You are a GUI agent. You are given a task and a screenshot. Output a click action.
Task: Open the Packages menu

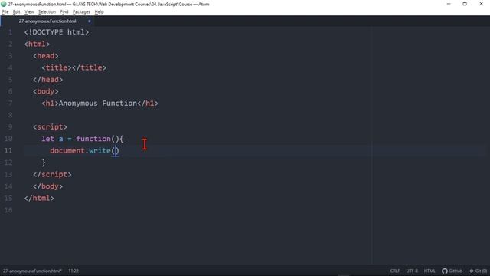tap(81, 12)
